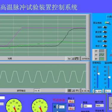
Task: Click the upper red 停止 button under 停止2
Action: coord(71,102)
